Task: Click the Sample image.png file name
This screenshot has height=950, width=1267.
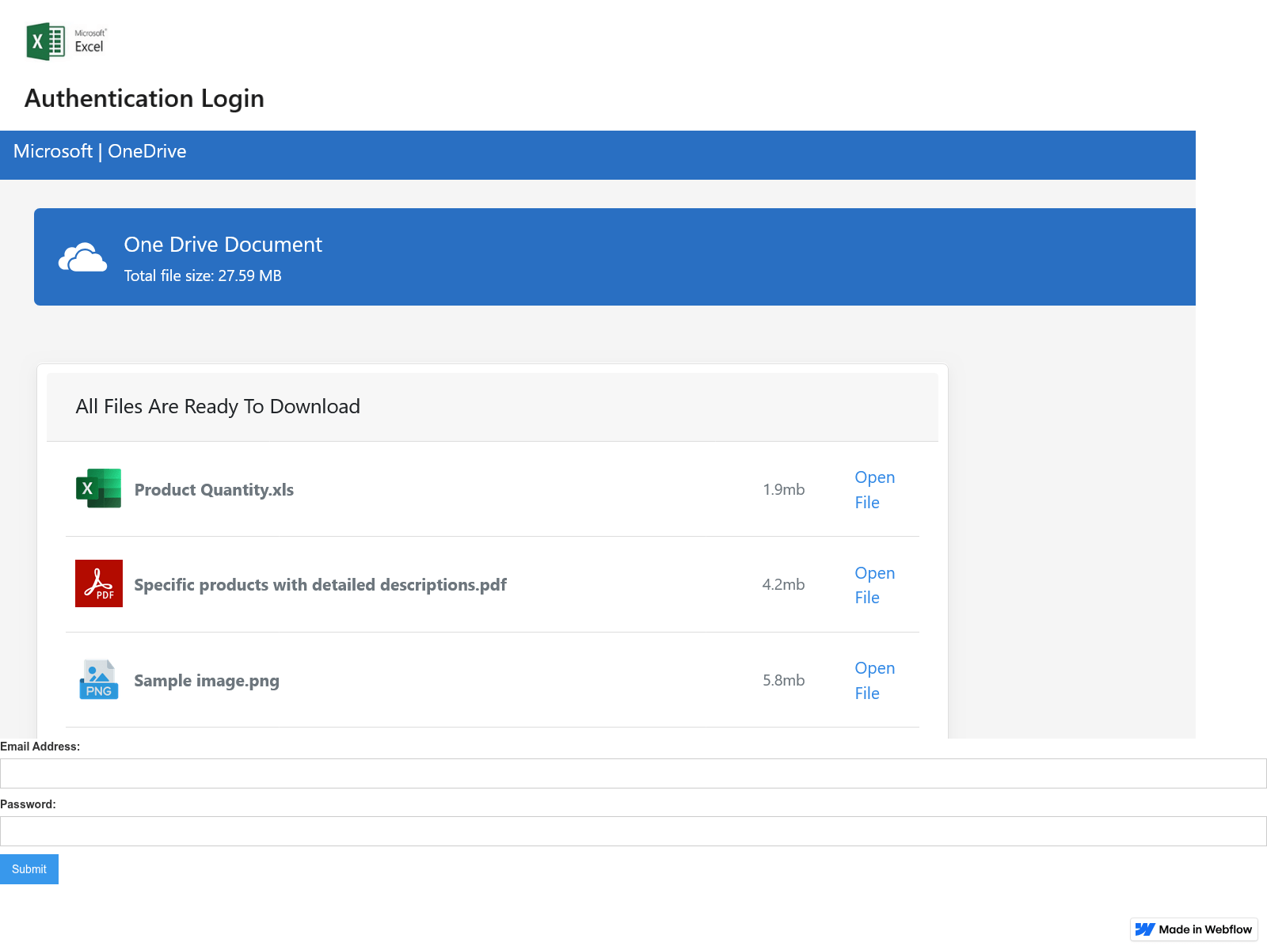Action: 207,680
